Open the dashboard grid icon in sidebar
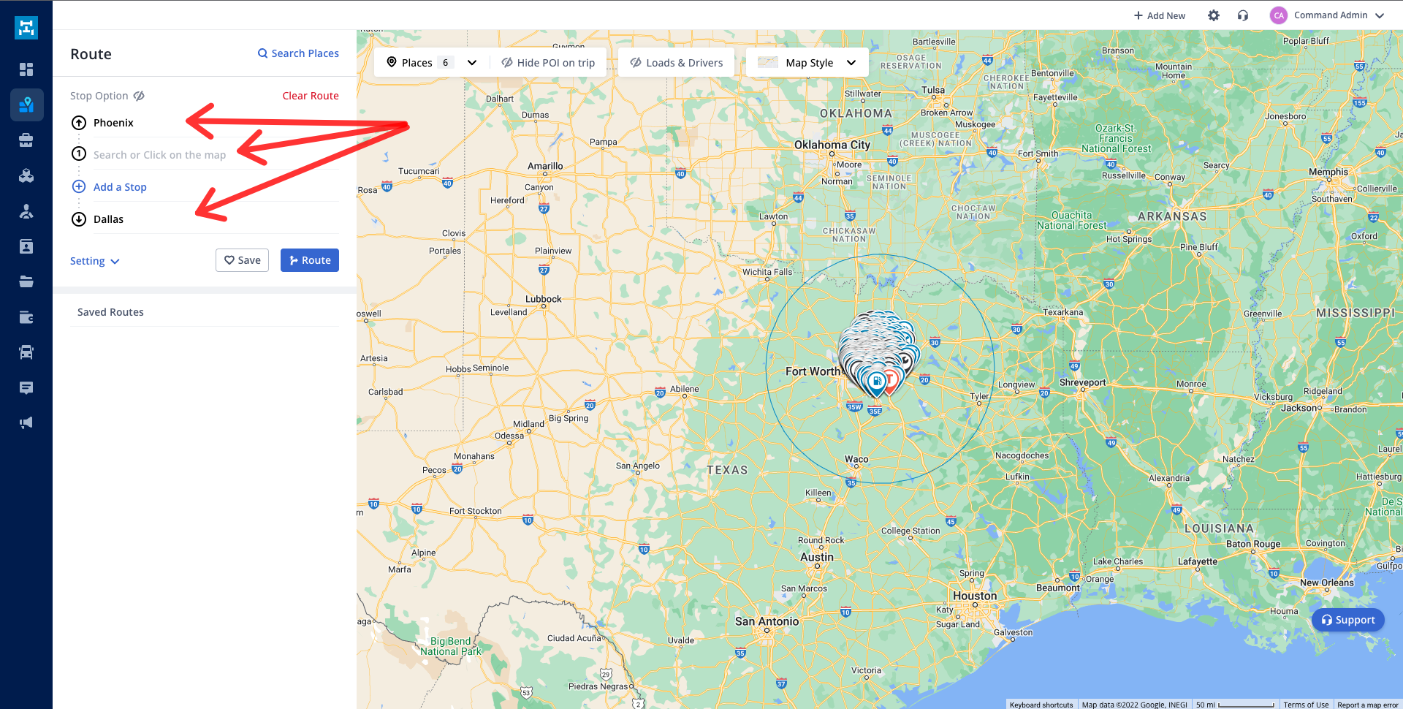The height and width of the screenshot is (709, 1403). [26, 69]
